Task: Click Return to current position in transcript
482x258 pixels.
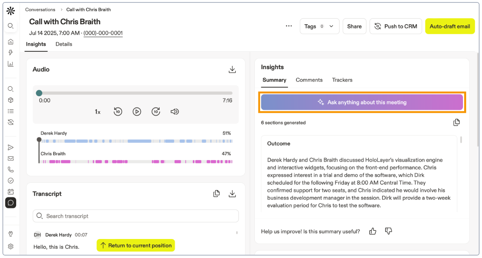Action: [136, 245]
